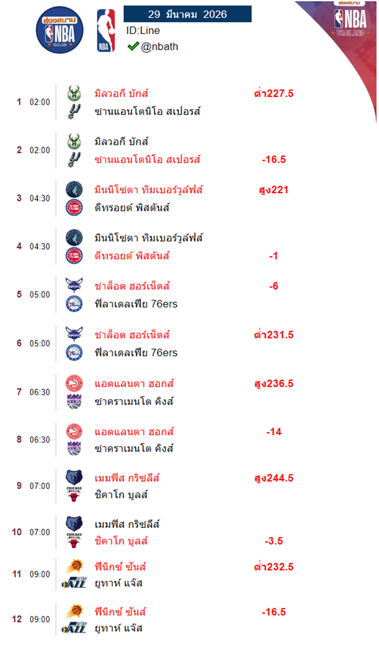Click the NBA Thailand badge in top-right corner

click(350, 19)
